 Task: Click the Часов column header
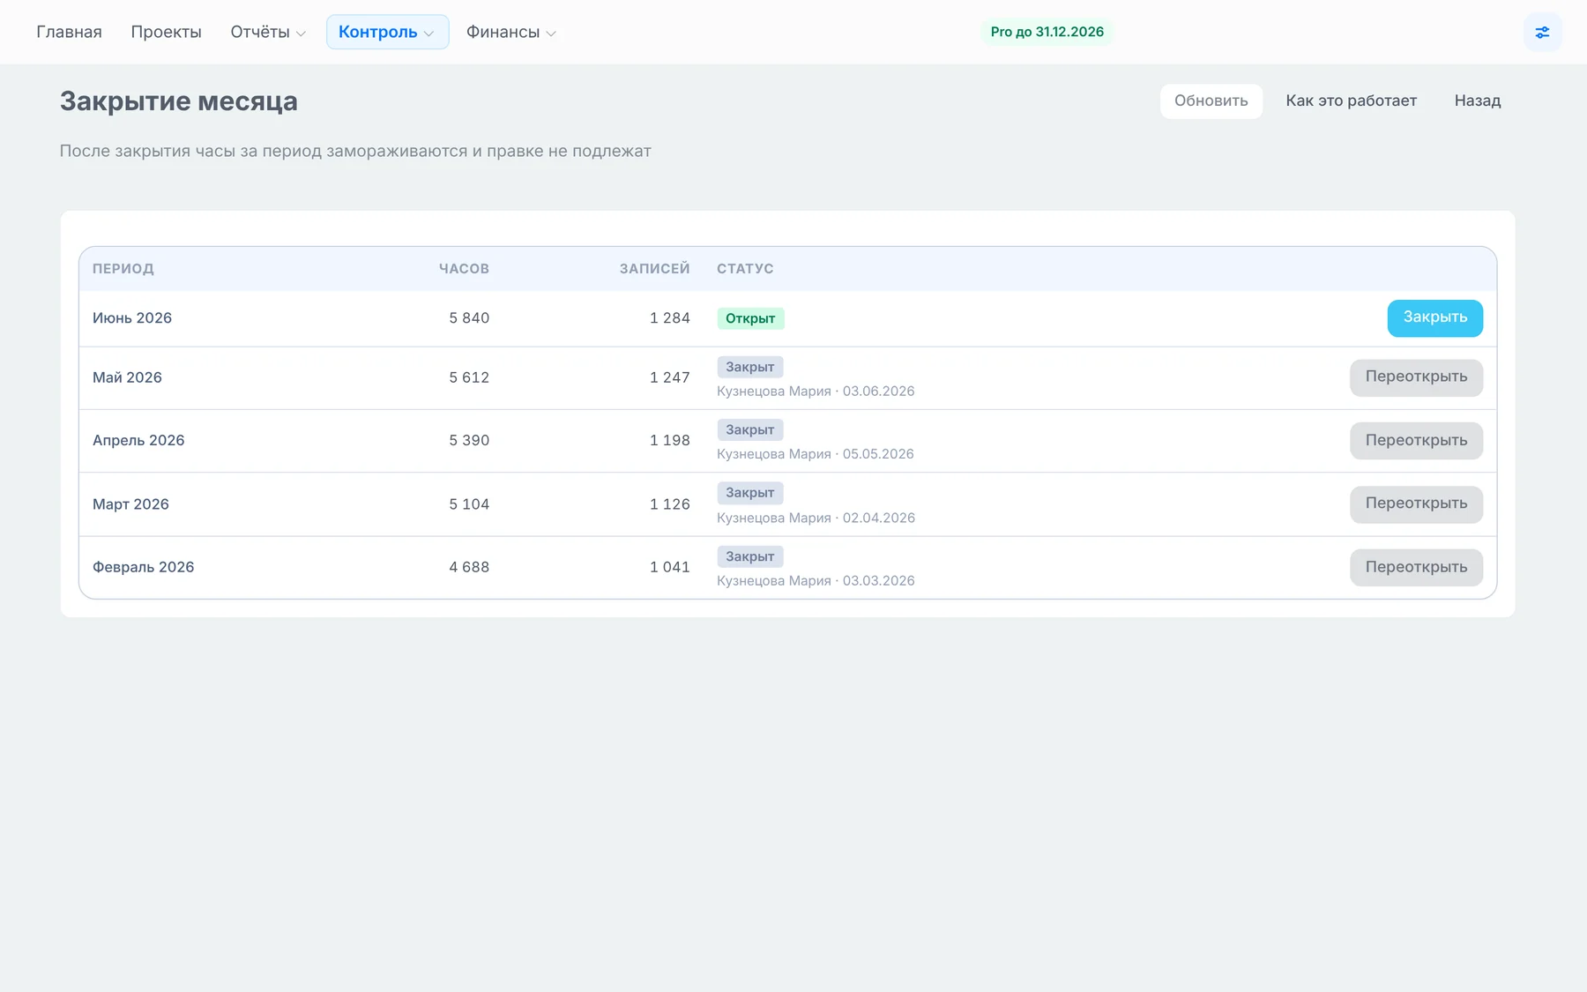tap(464, 269)
